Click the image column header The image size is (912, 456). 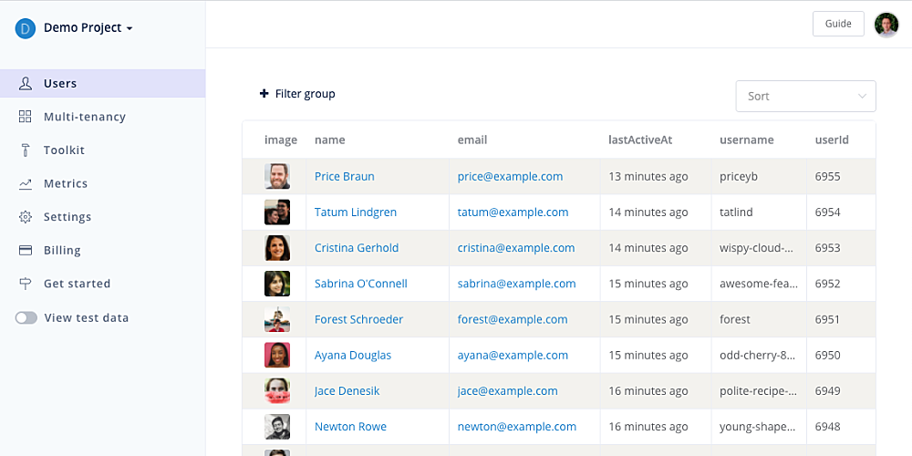point(281,140)
